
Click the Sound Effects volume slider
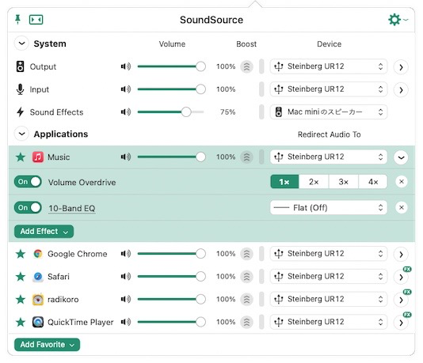(170, 112)
